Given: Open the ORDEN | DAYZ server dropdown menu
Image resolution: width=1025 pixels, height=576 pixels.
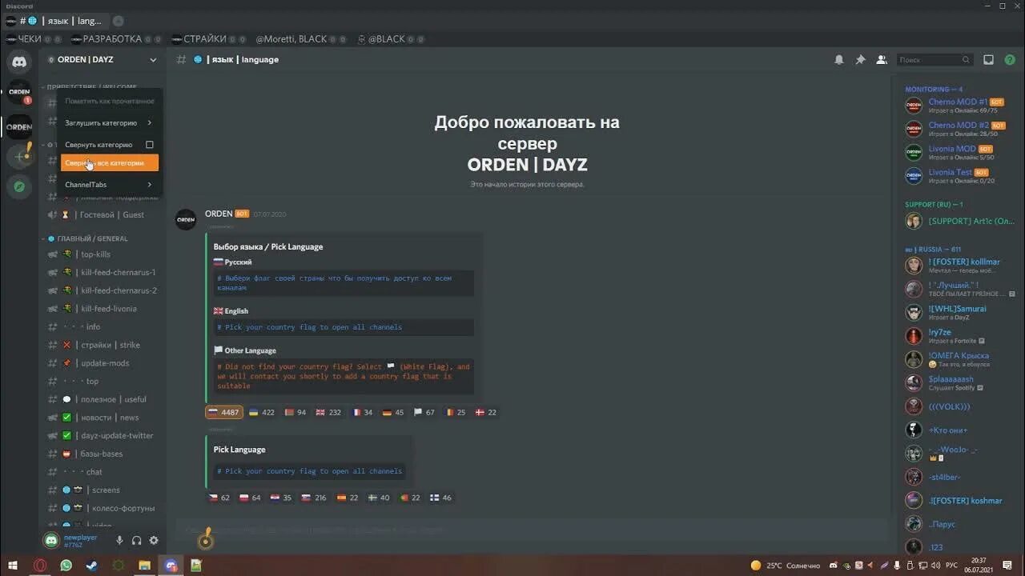Looking at the screenshot, I should tap(153, 59).
